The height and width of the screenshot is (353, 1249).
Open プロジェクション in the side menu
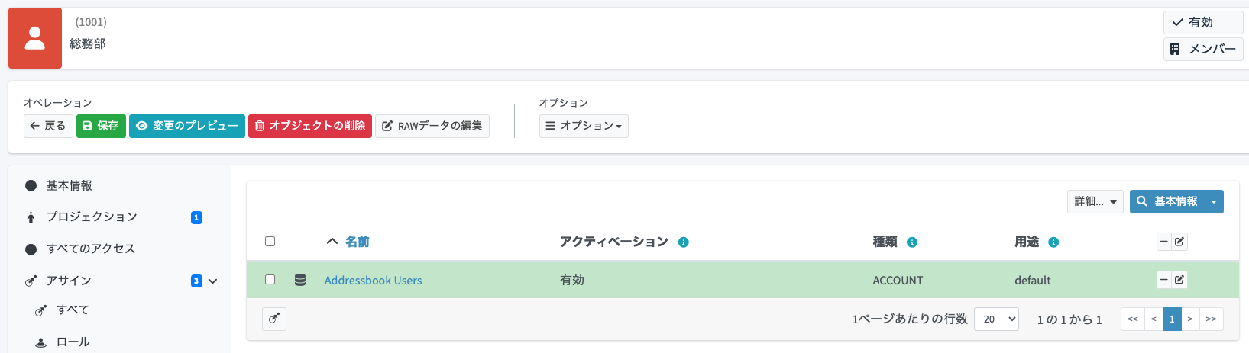point(92,217)
